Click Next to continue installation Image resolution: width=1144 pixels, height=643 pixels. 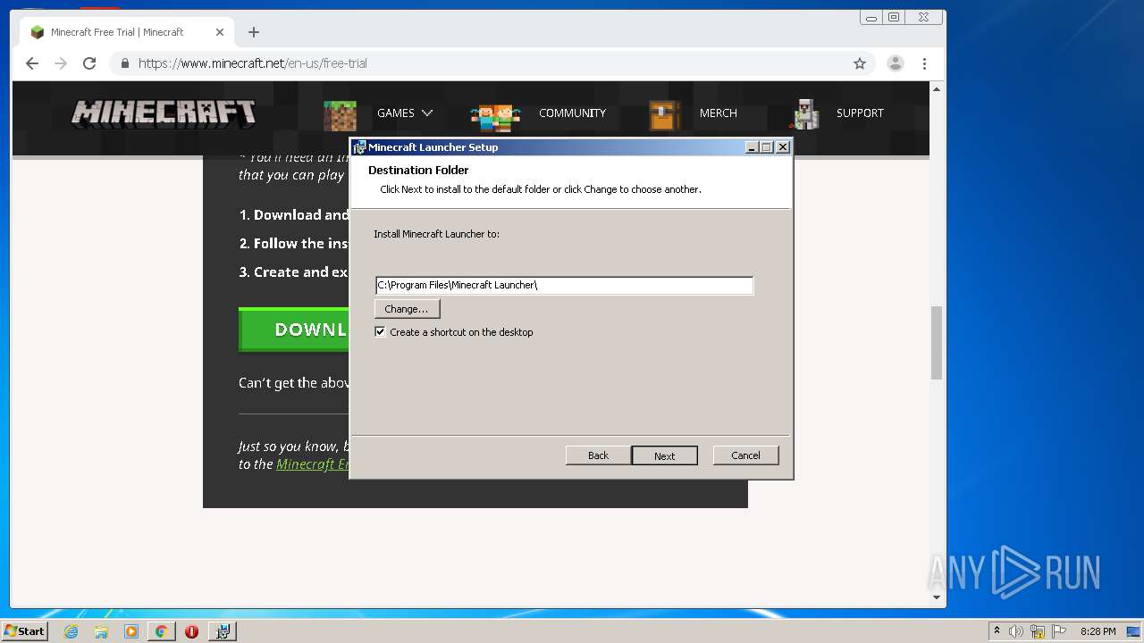pyautogui.click(x=664, y=455)
